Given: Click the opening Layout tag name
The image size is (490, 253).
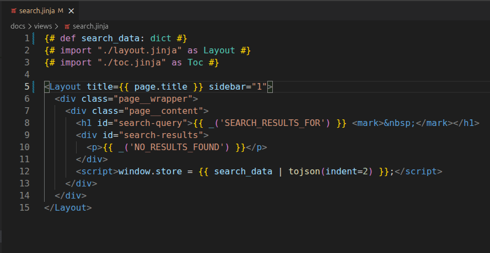Looking at the screenshot, I should click(65, 86).
